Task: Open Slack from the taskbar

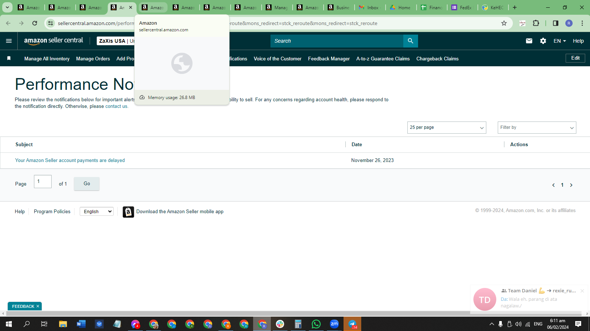Action: [x=280, y=324]
